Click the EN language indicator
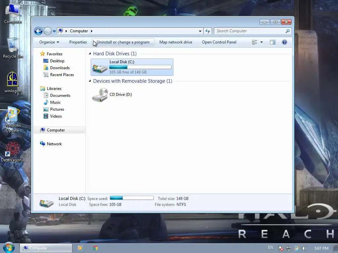Screen dimensions: 338x253 271,247
